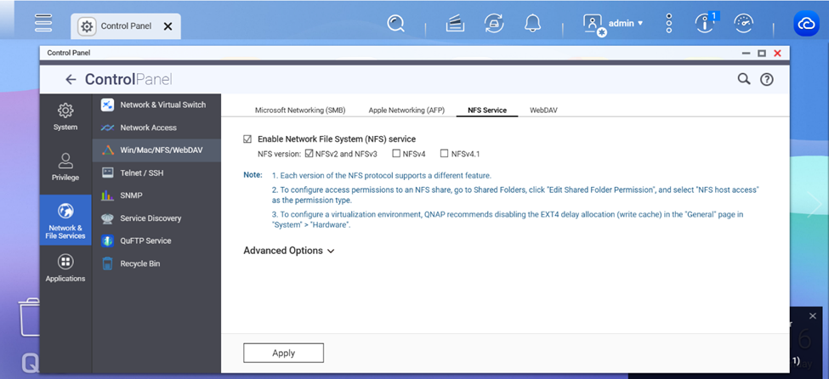Open the admin user dropdown menu
The width and height of the screenshot is (829, 379).
point(614,24)
